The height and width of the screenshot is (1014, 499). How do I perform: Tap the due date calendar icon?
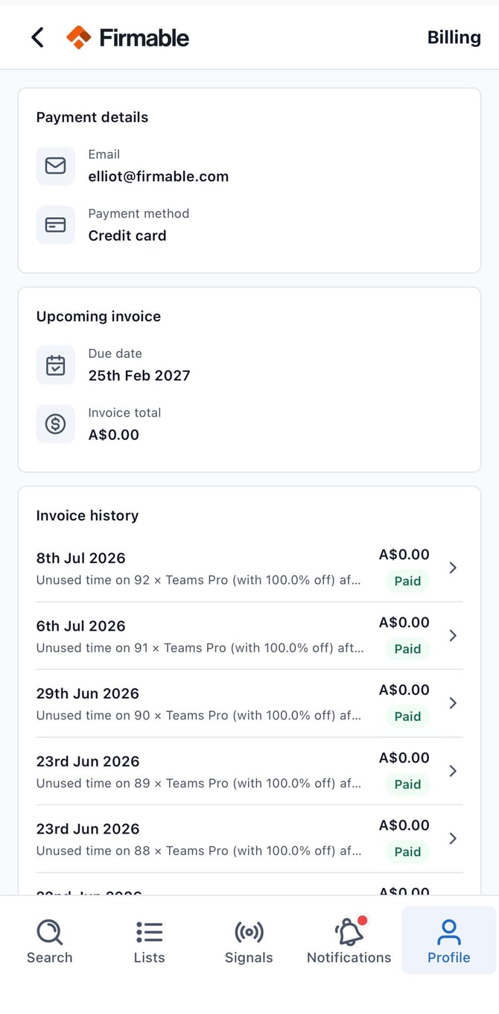click(x=56, y=365)
